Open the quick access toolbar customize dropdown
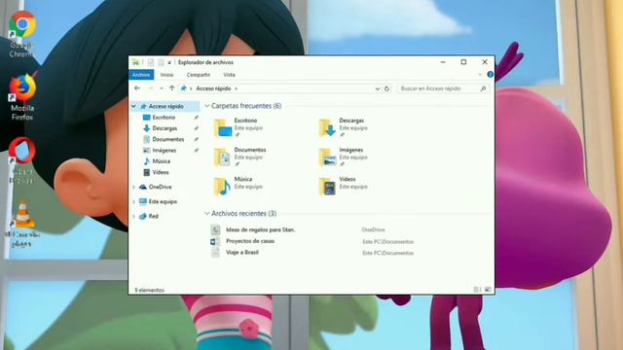 click(x=169, y=62)
